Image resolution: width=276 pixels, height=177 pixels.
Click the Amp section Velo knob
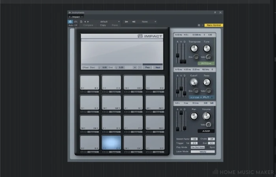point(209,125)
